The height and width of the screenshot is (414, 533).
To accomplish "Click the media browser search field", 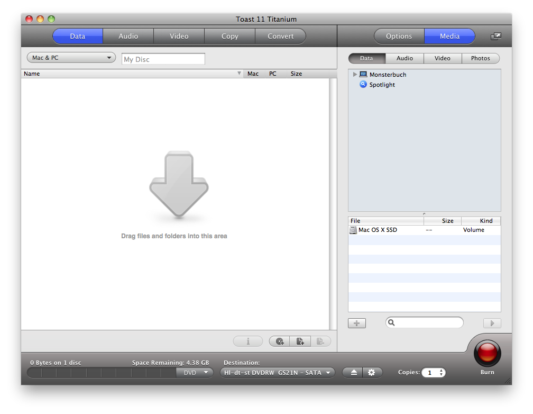I will point(424,322).
